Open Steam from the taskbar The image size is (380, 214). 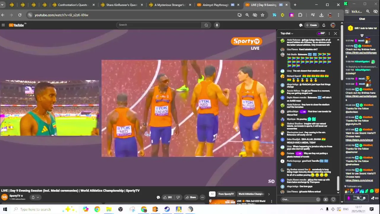coord(167,209)
